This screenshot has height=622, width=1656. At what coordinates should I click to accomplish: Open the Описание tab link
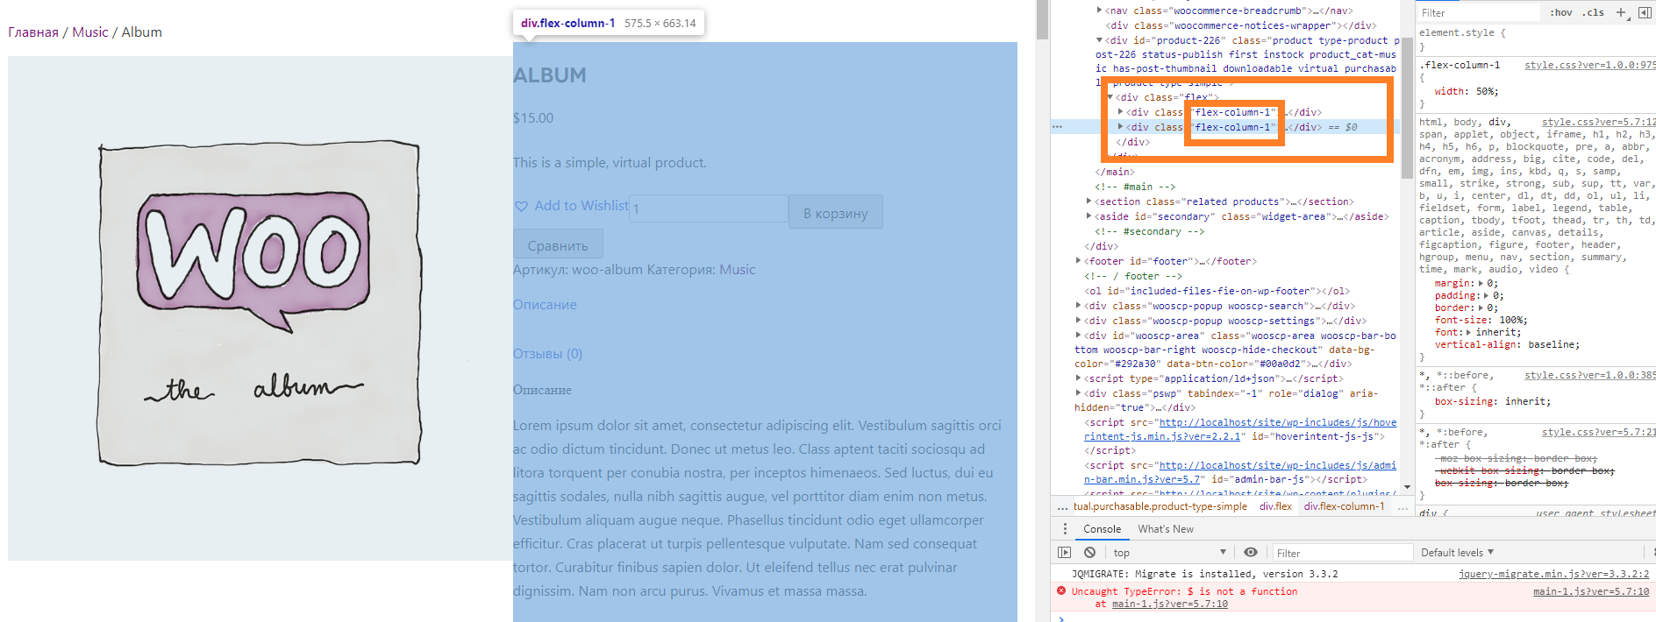[x=545, y=305]
